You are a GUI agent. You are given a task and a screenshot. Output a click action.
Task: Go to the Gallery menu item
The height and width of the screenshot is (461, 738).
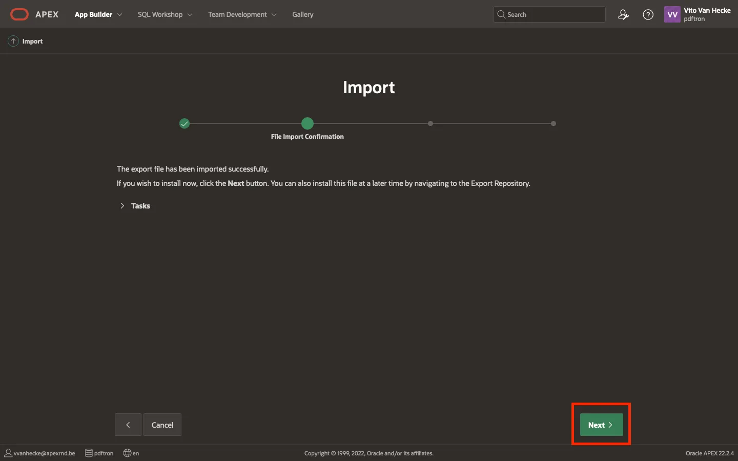click(x=302, y=14)
